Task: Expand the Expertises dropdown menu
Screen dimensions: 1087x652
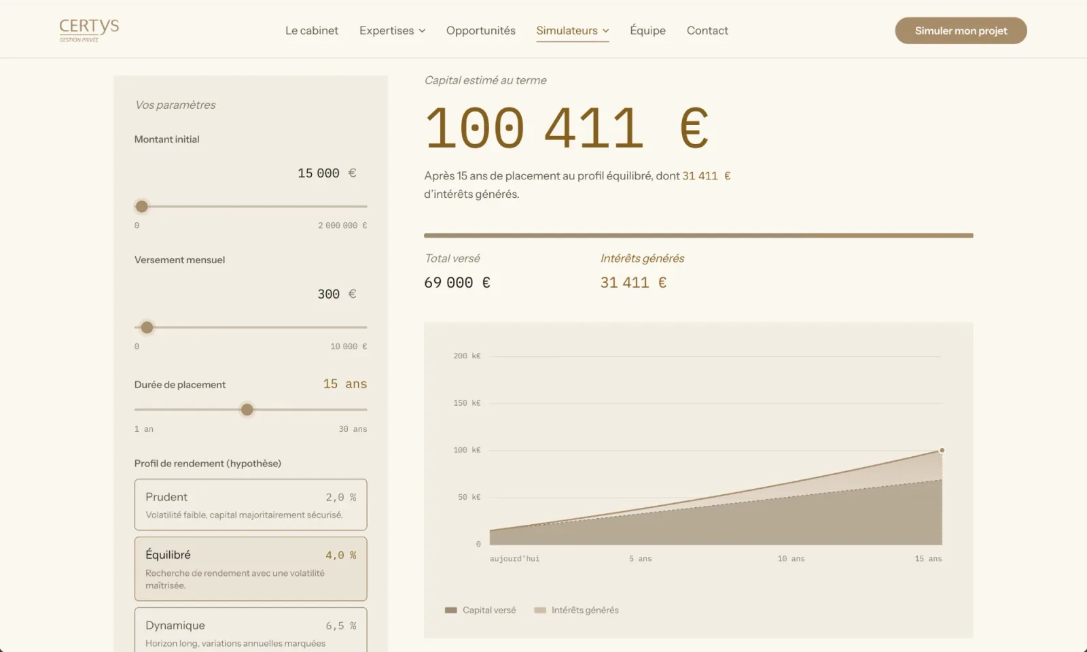Action: click(392, 31)
